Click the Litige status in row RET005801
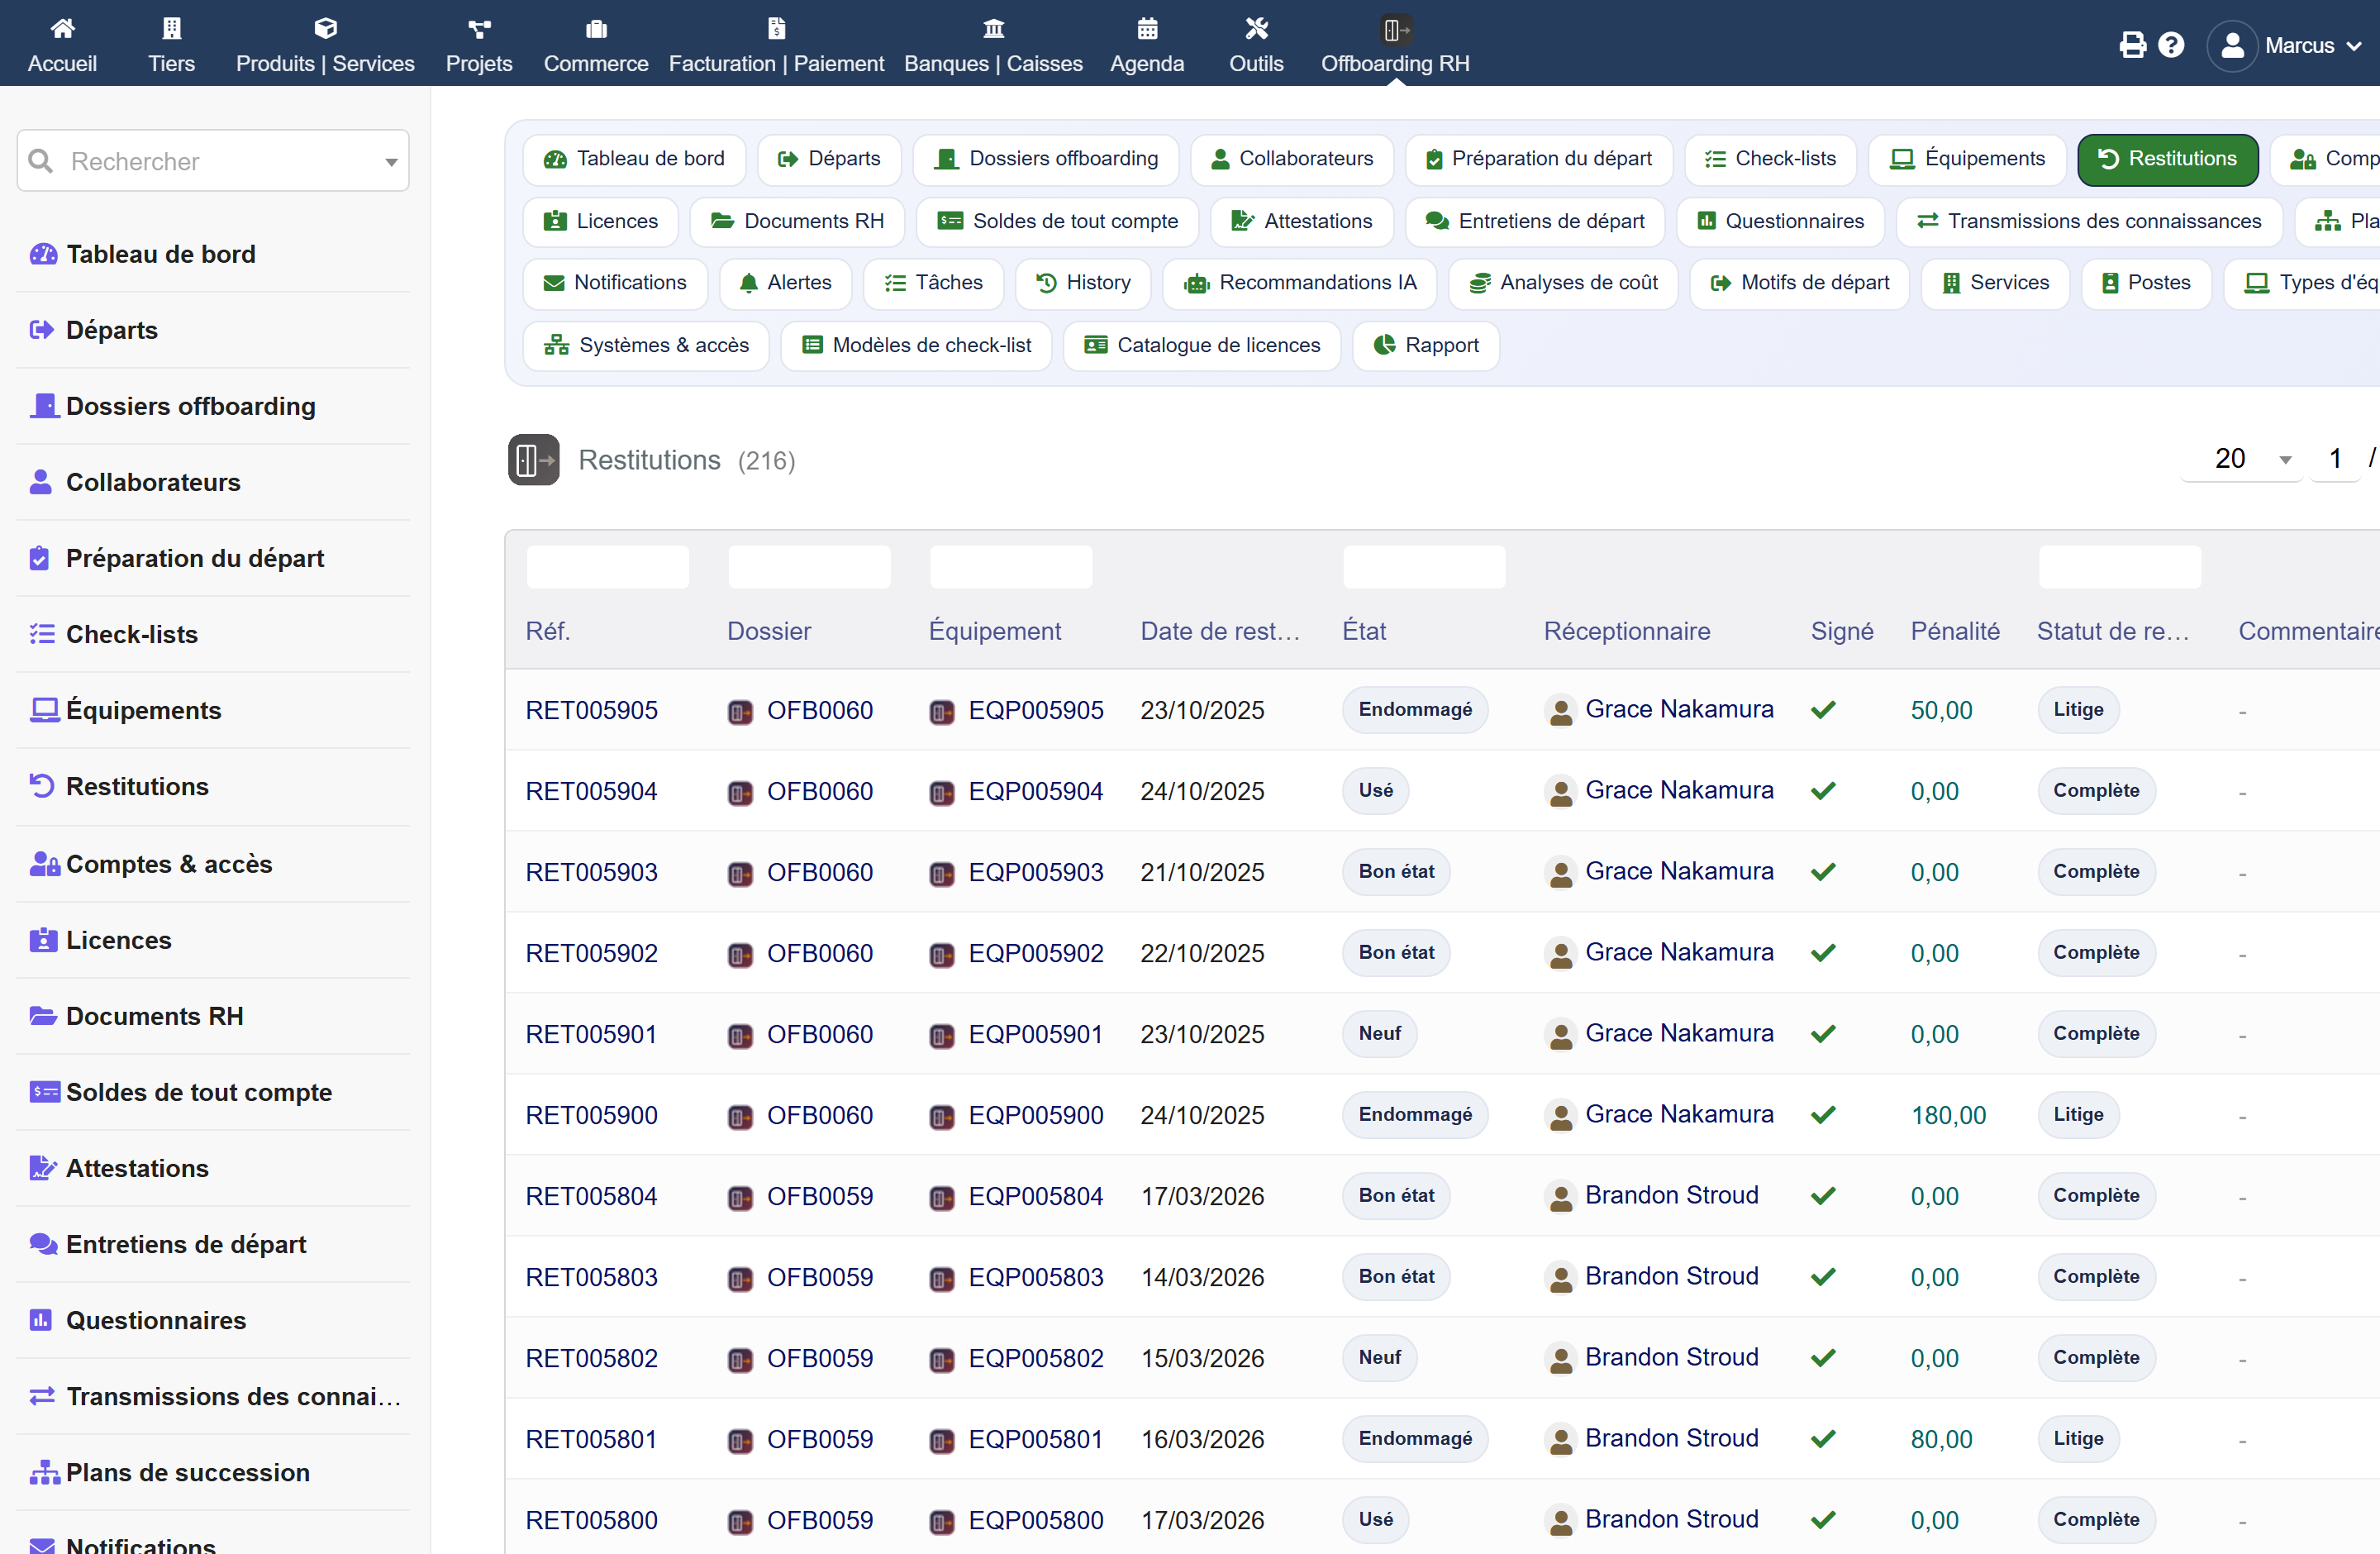This screenshot has width=2380, height=1554. pos(2078,1438)
